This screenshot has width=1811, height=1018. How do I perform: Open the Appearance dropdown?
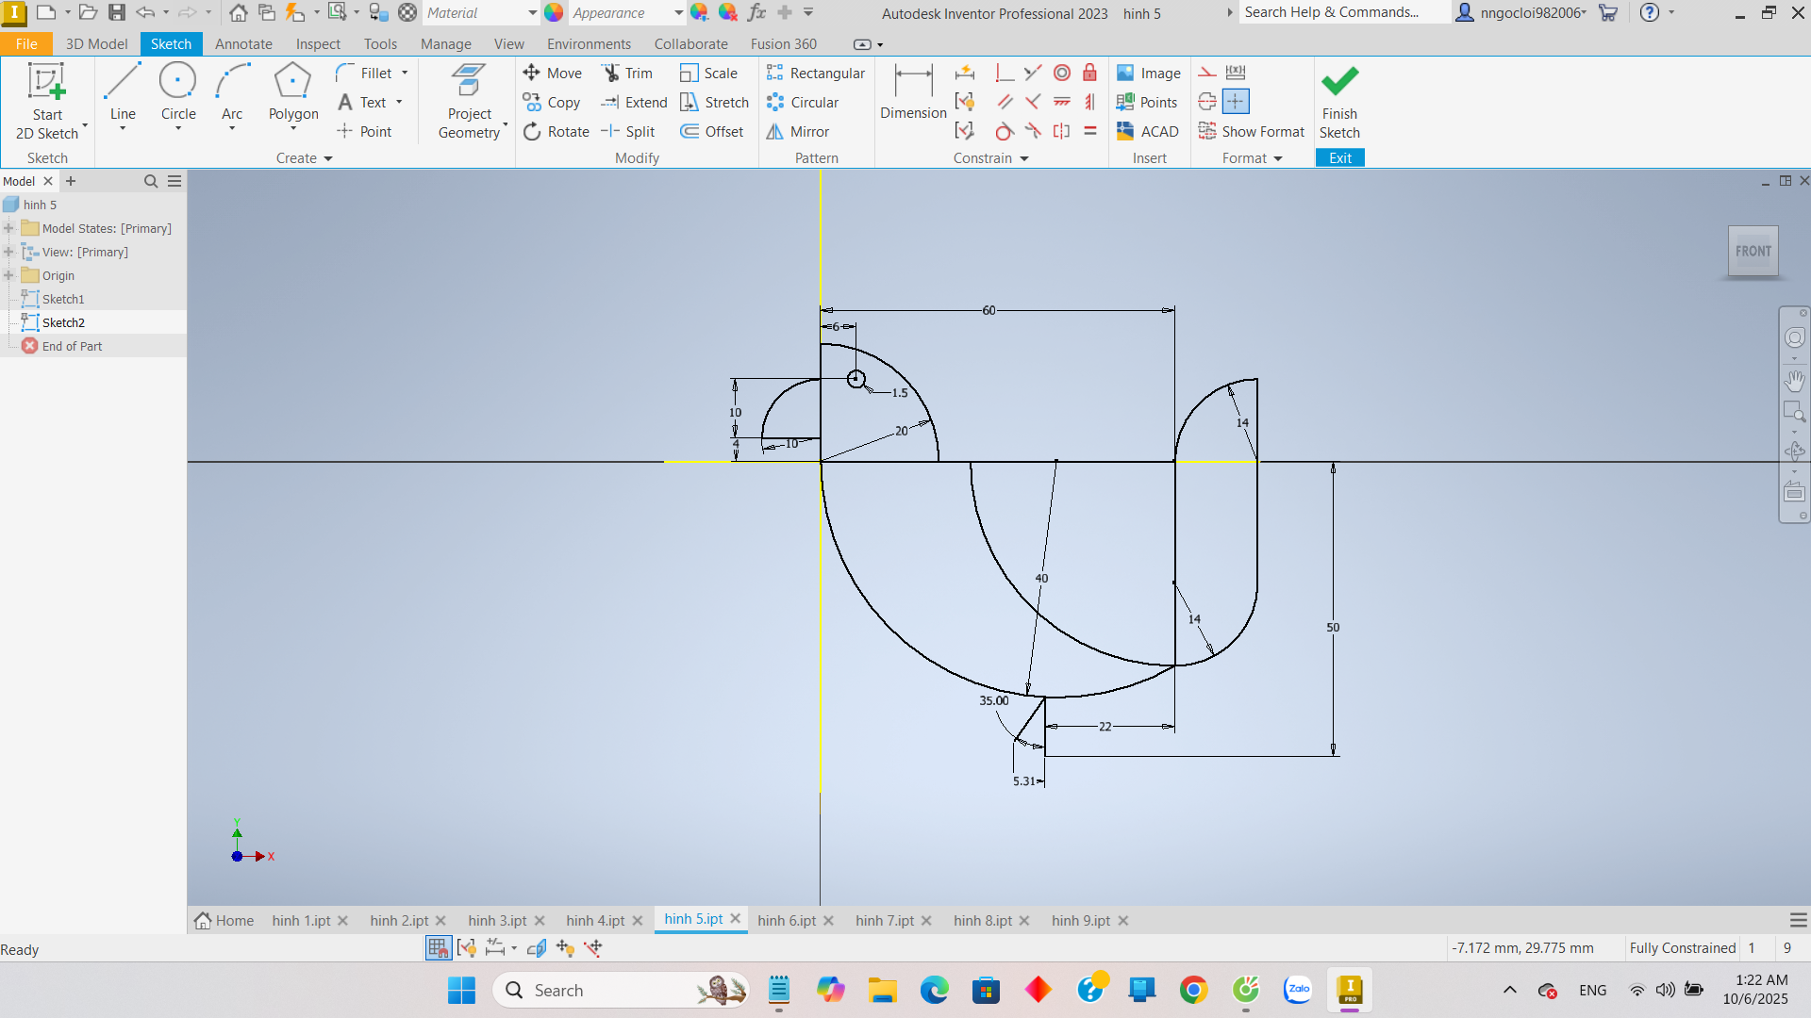tap(678, 13)
